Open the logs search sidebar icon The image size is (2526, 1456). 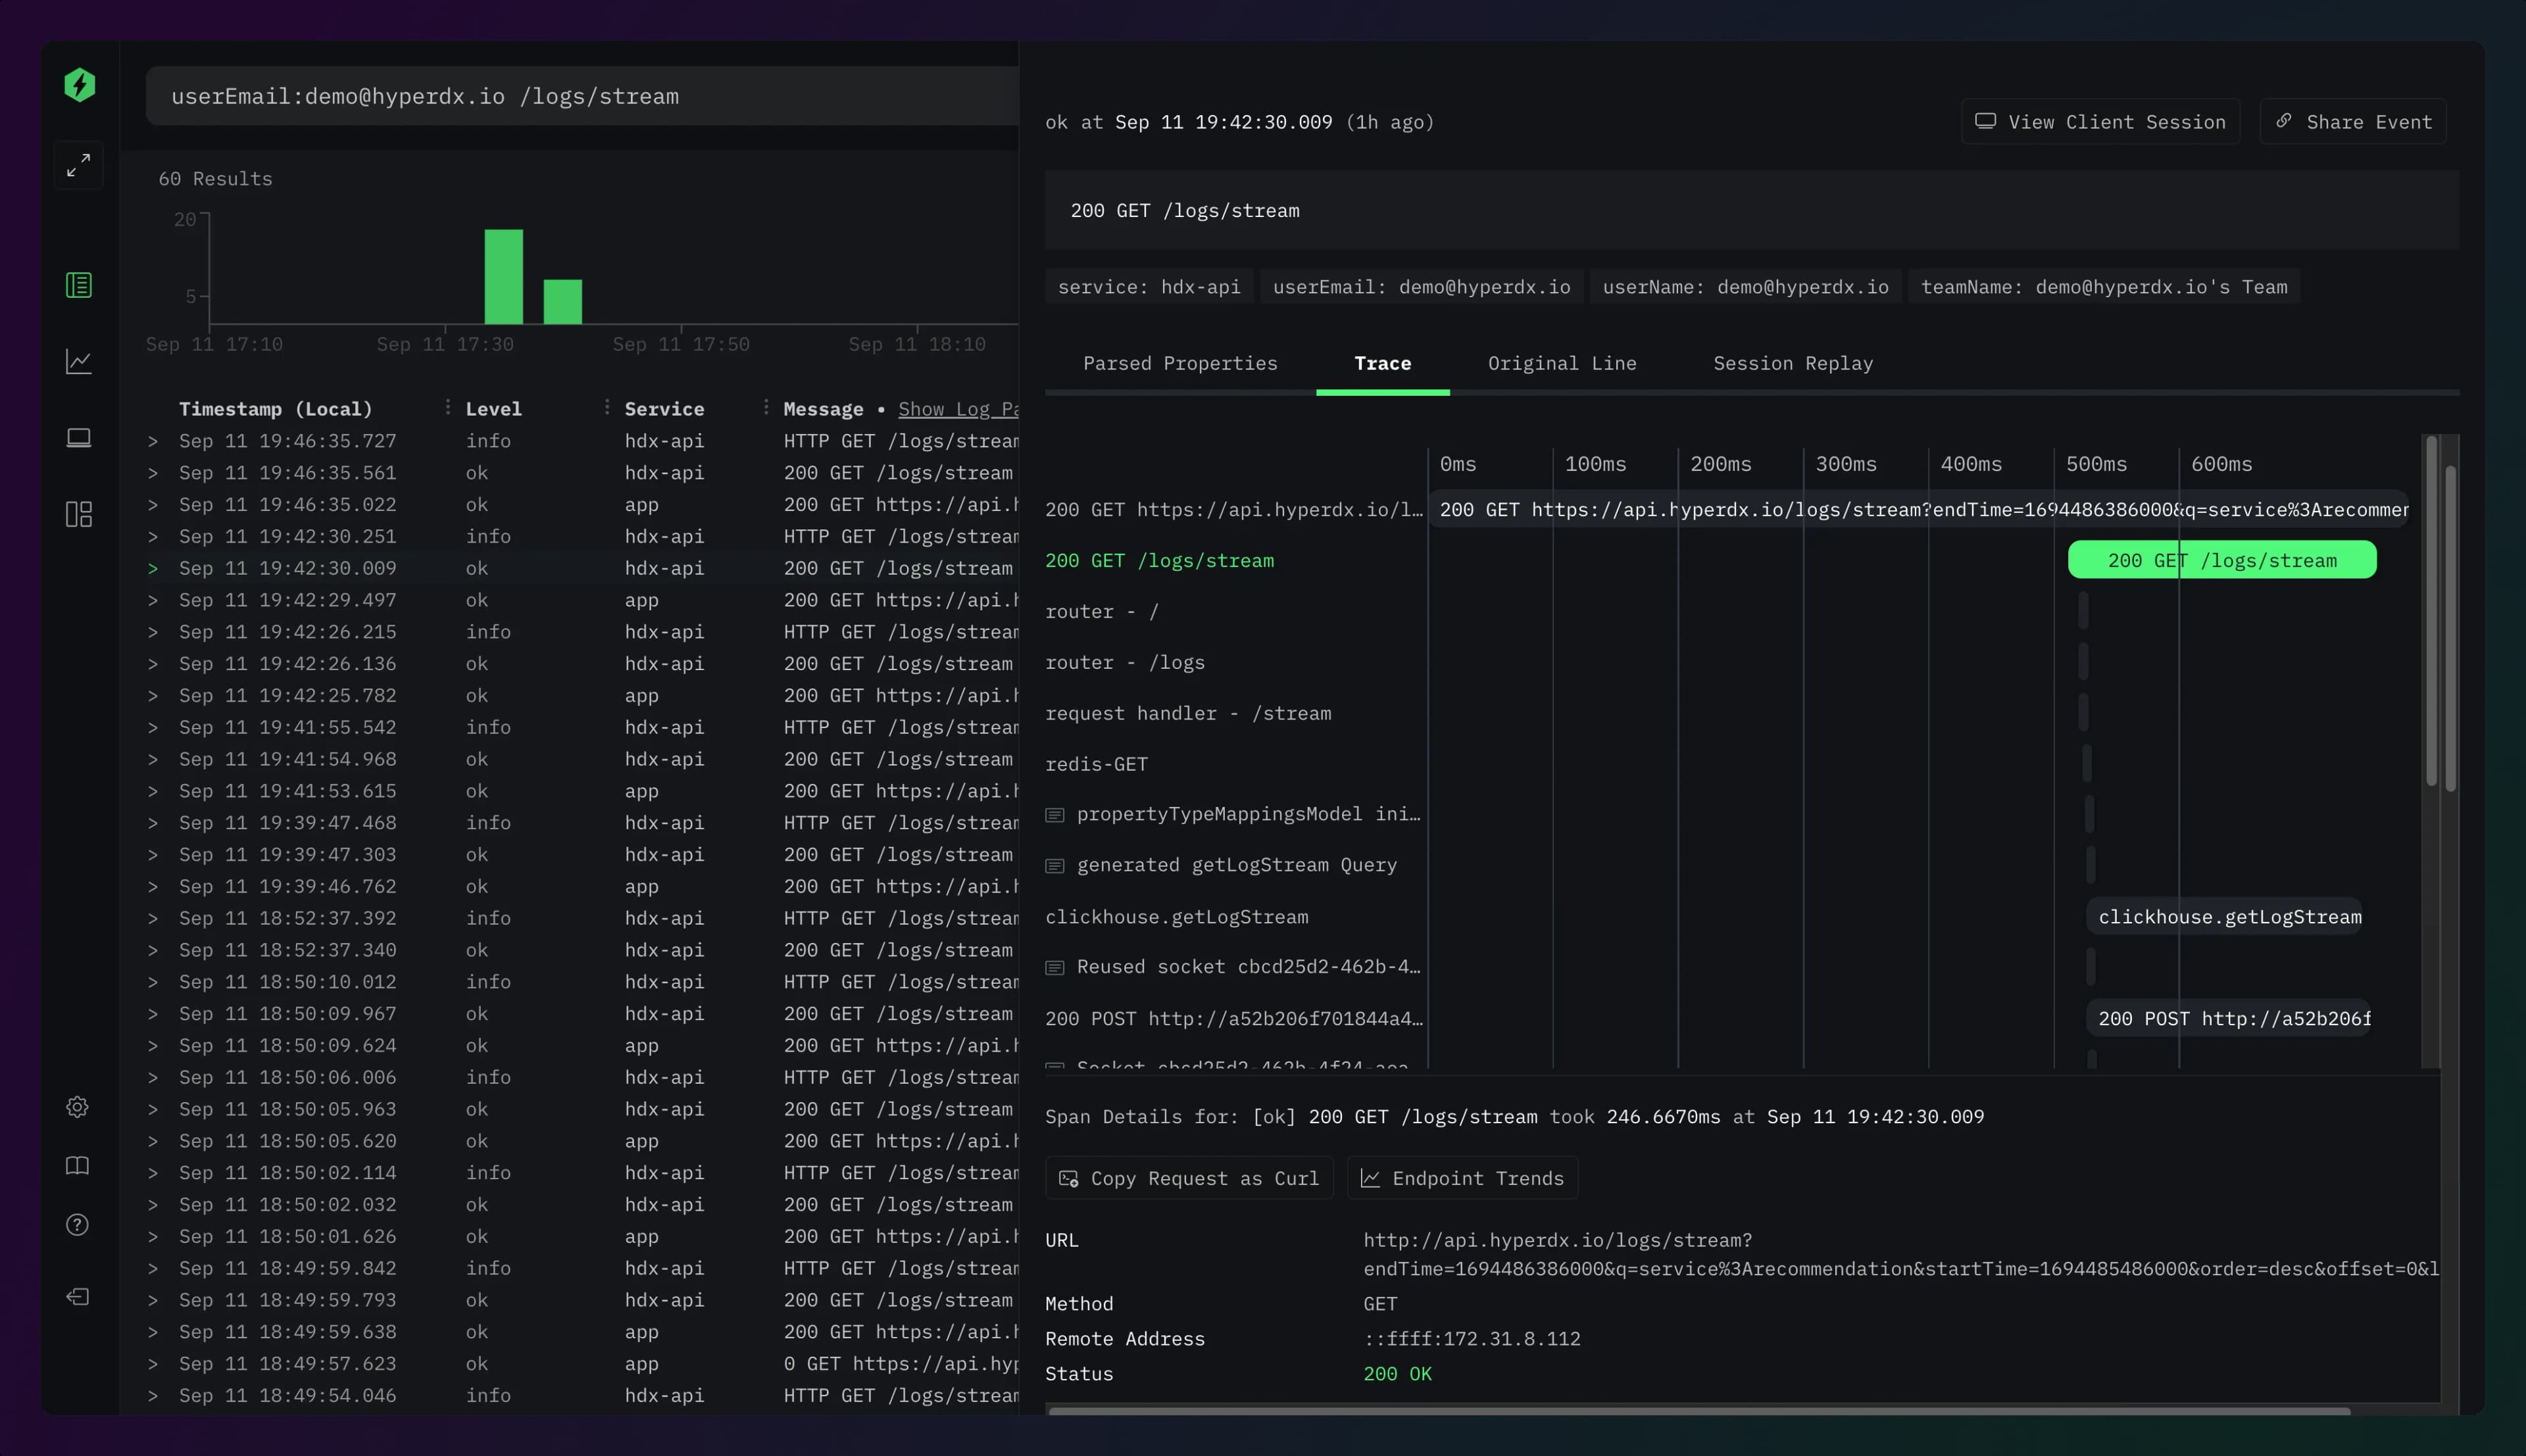tap(79, 285)
